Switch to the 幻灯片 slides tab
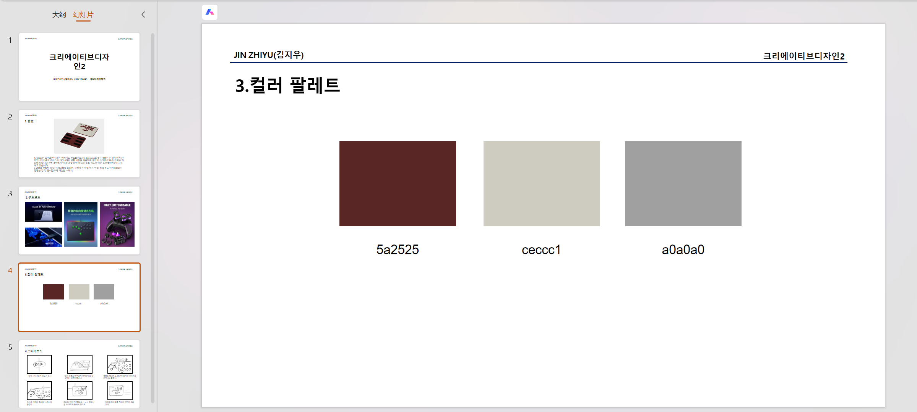The width and height of the screenshot is (917, 412). coord(83,14)
